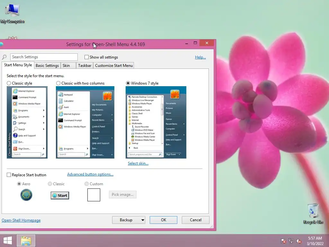Click the search magnifier icon in settings
The width and height of the screenshot is (329, 247).
pos(4,57)
